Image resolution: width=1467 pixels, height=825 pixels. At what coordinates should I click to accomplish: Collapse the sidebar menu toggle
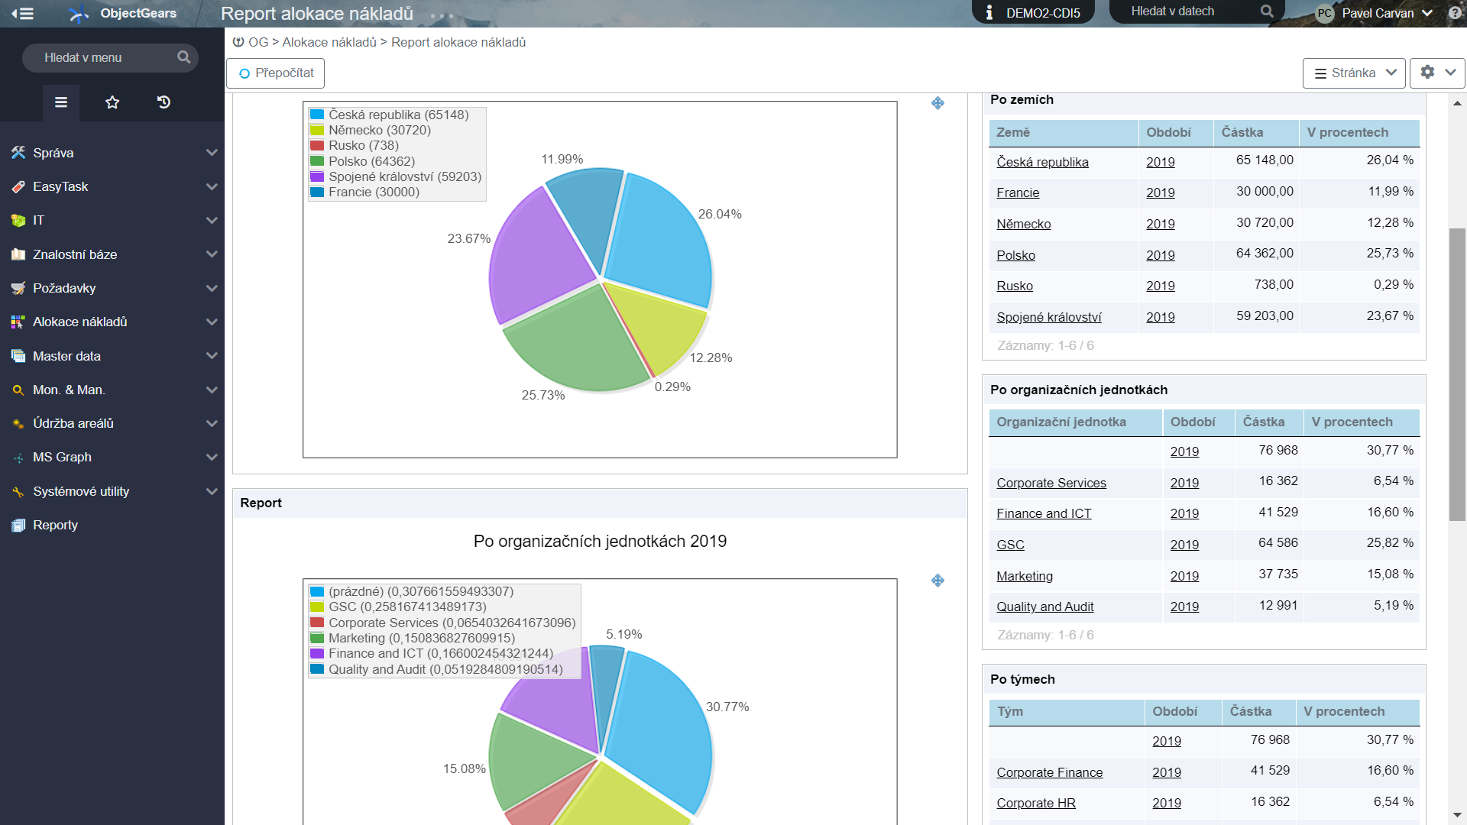(22, 13)
